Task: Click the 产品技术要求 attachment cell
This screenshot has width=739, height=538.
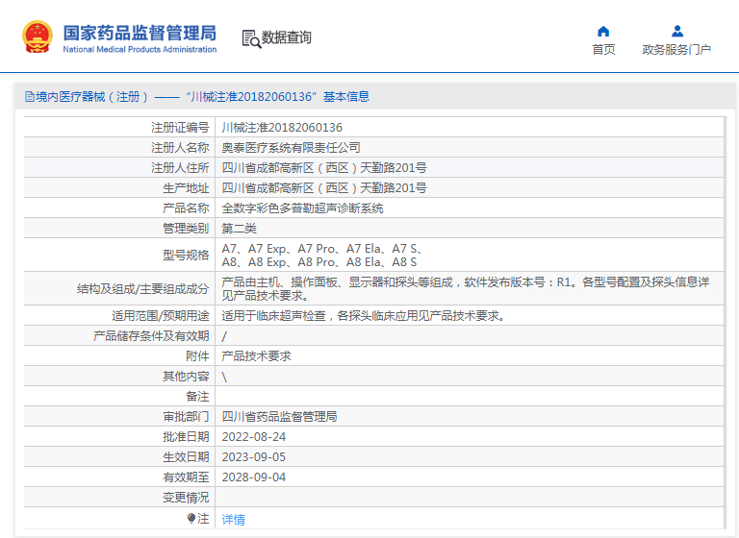Action: pyautogui.click(x=256, y=356)
